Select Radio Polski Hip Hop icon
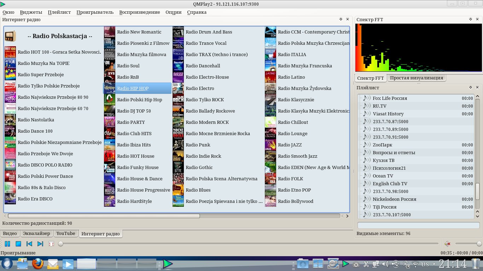 coord(110,100)
